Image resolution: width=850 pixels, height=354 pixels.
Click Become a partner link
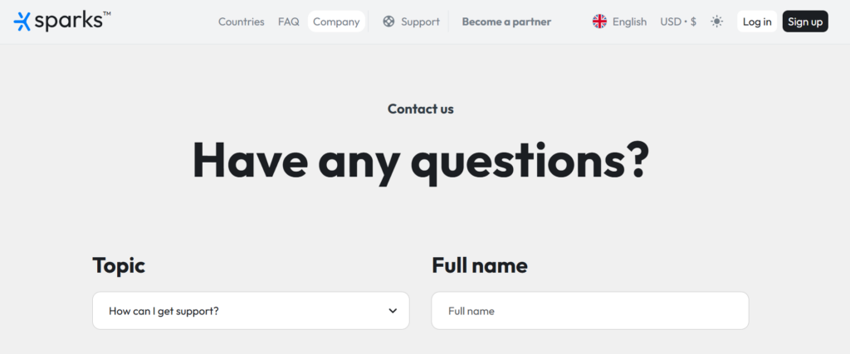tap(506, 22)
